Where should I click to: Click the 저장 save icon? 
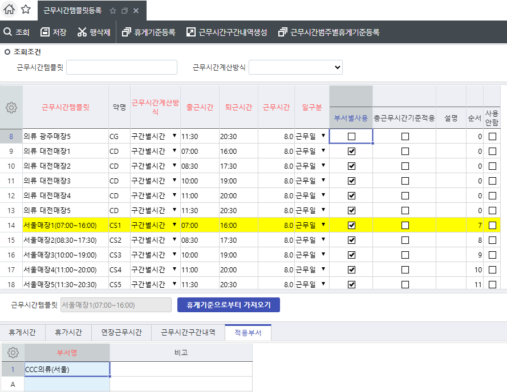point(45,32)
